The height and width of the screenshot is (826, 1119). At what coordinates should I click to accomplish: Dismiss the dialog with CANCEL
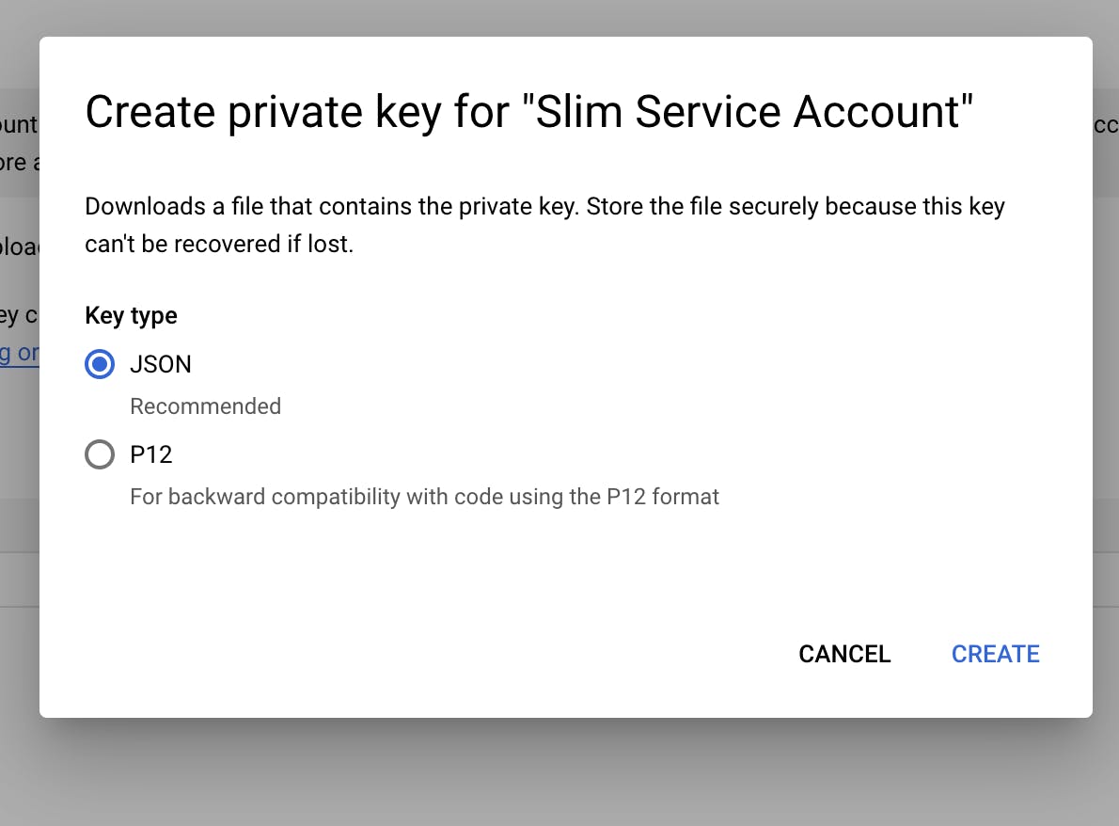(843, 654)
